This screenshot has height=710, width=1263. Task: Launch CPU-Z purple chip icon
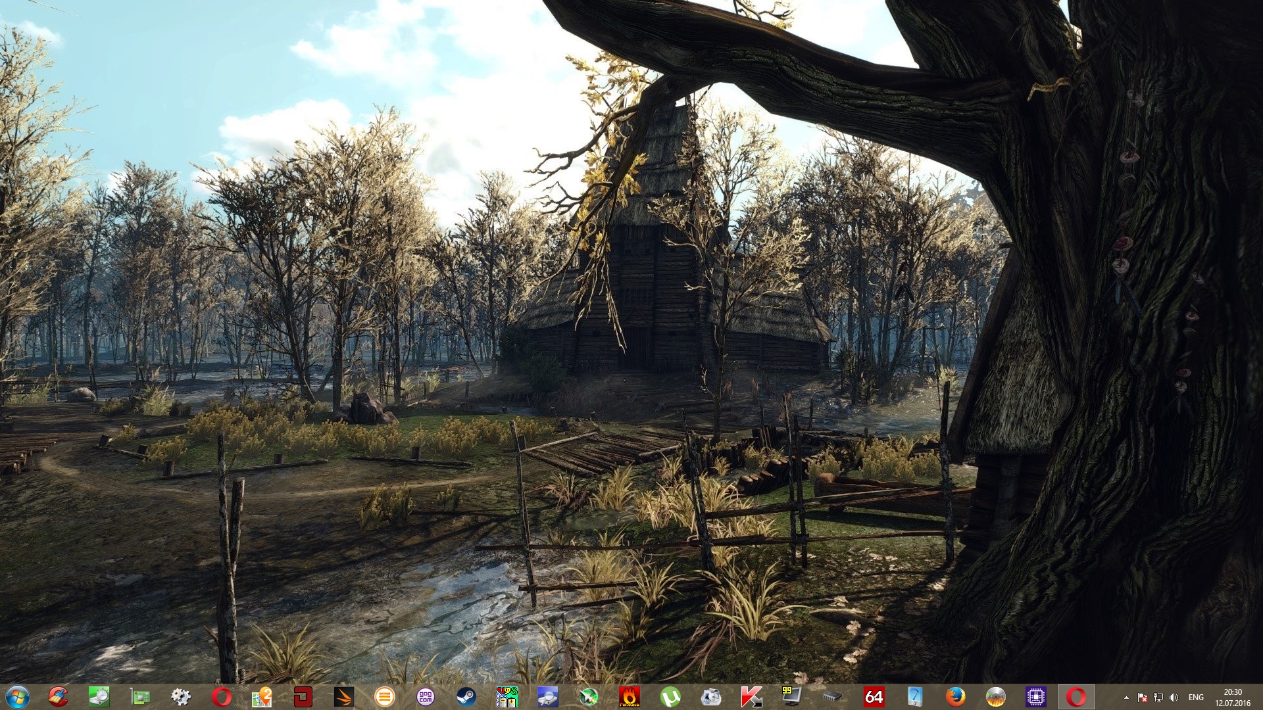tap(1036, 697)
